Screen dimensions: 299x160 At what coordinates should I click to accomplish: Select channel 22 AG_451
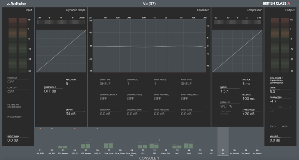click(52, 152)
